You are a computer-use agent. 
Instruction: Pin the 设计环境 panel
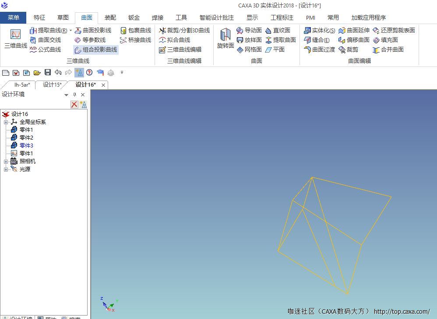[x=74, y=95]
